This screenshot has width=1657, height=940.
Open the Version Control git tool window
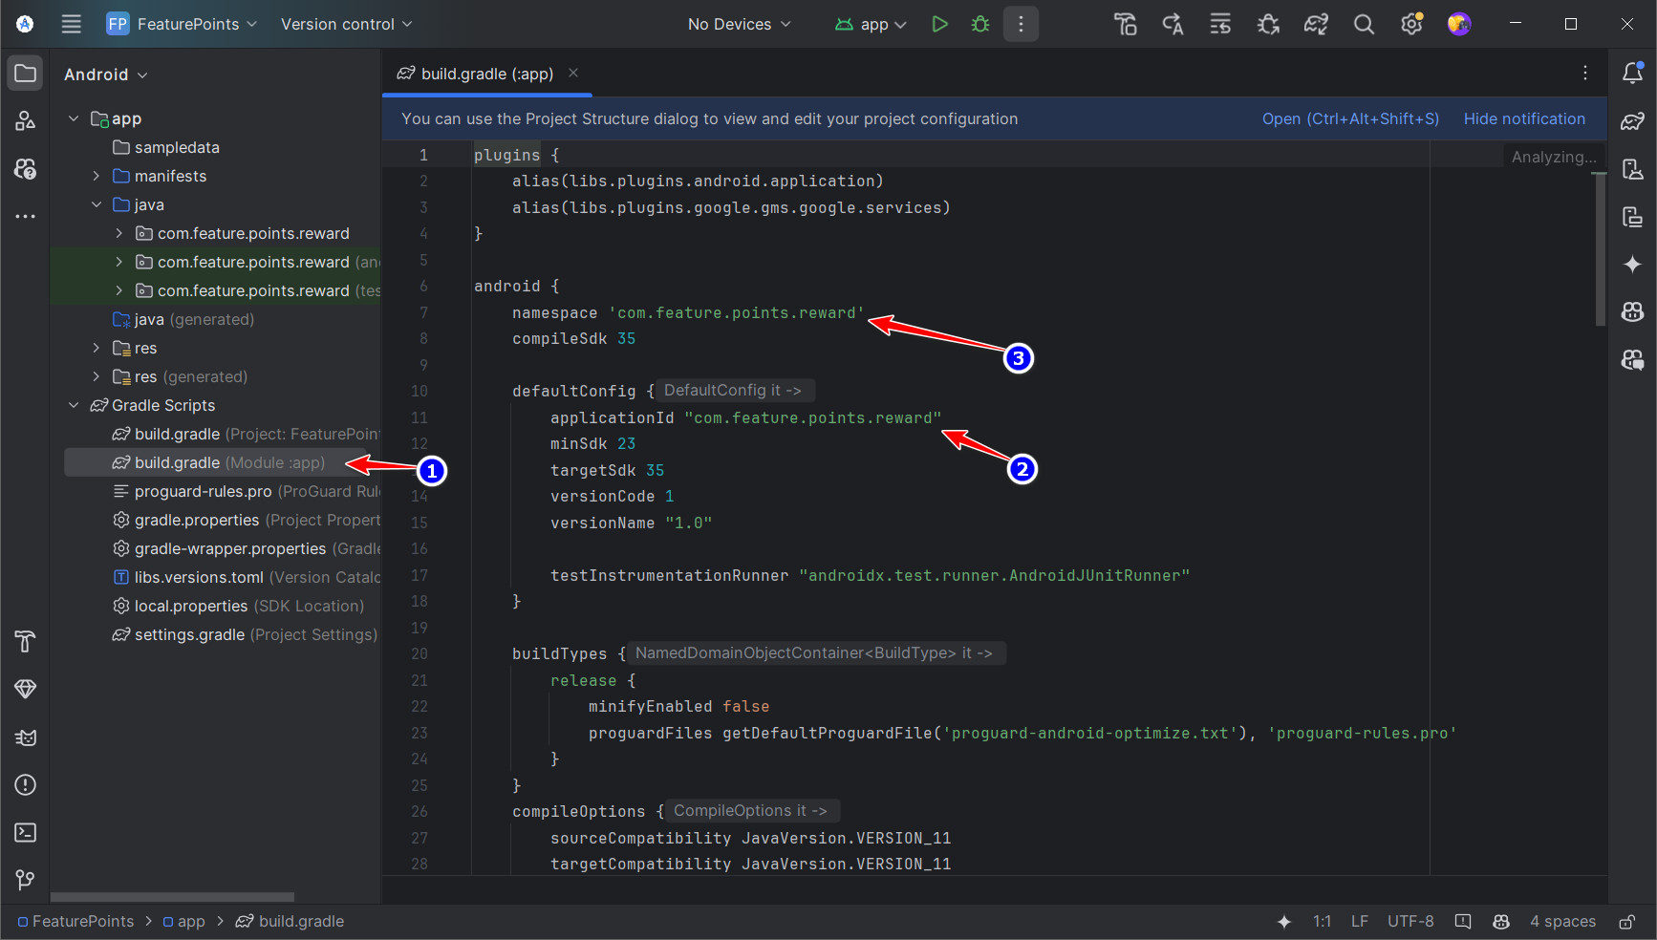pyautogui.click(x=26, y=880)
